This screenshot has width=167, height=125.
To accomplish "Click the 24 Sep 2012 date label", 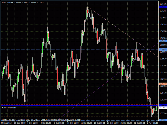I will pyautogui.click(x=6, y=123).
